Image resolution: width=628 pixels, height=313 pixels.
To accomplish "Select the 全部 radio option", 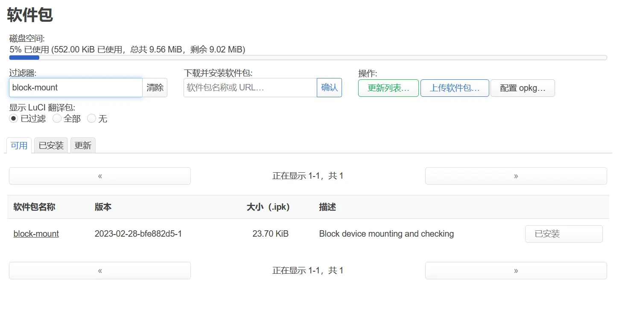I will (57, 119).
